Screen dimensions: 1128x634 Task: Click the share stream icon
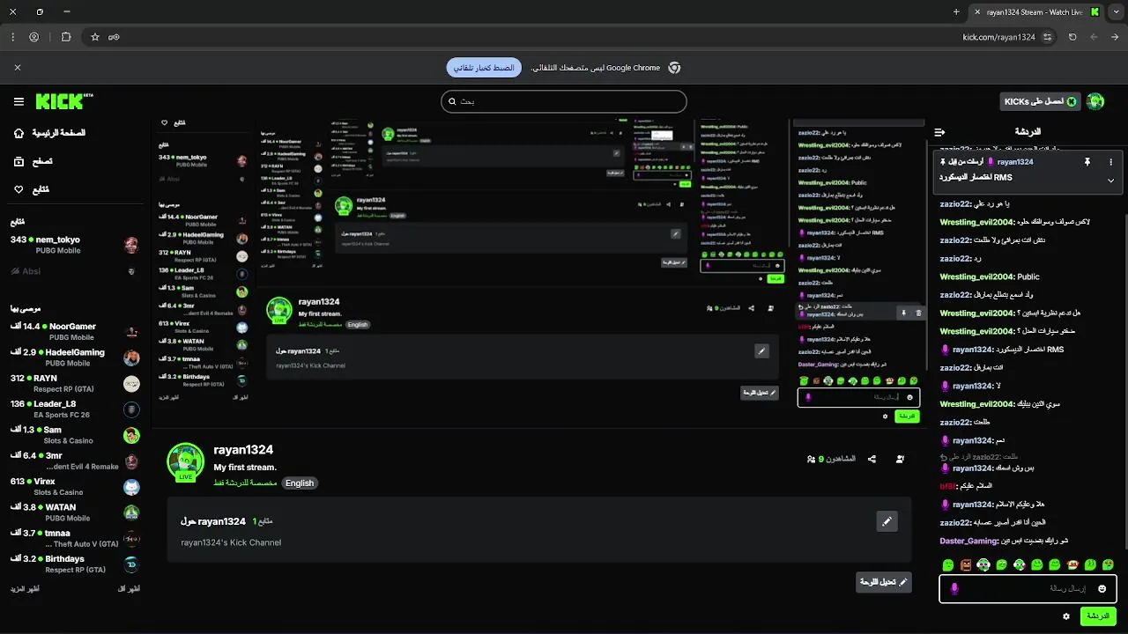[x=872, y=459]
